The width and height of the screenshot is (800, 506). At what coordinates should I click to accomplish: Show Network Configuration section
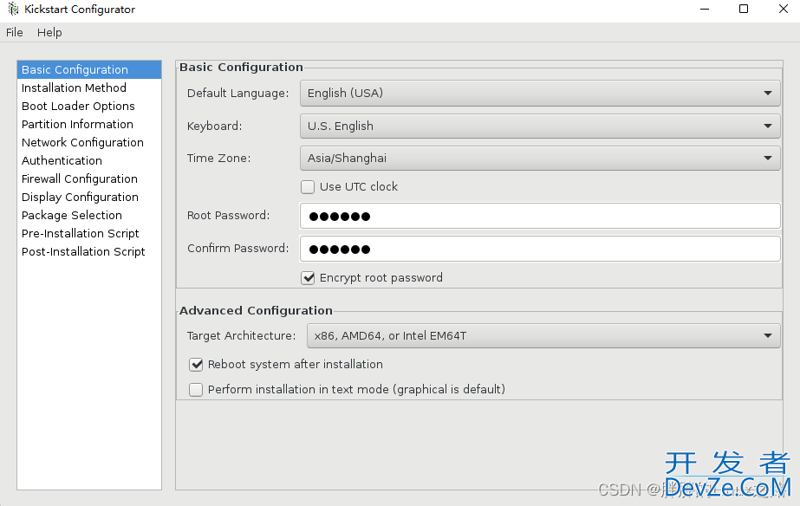(89, 142)
